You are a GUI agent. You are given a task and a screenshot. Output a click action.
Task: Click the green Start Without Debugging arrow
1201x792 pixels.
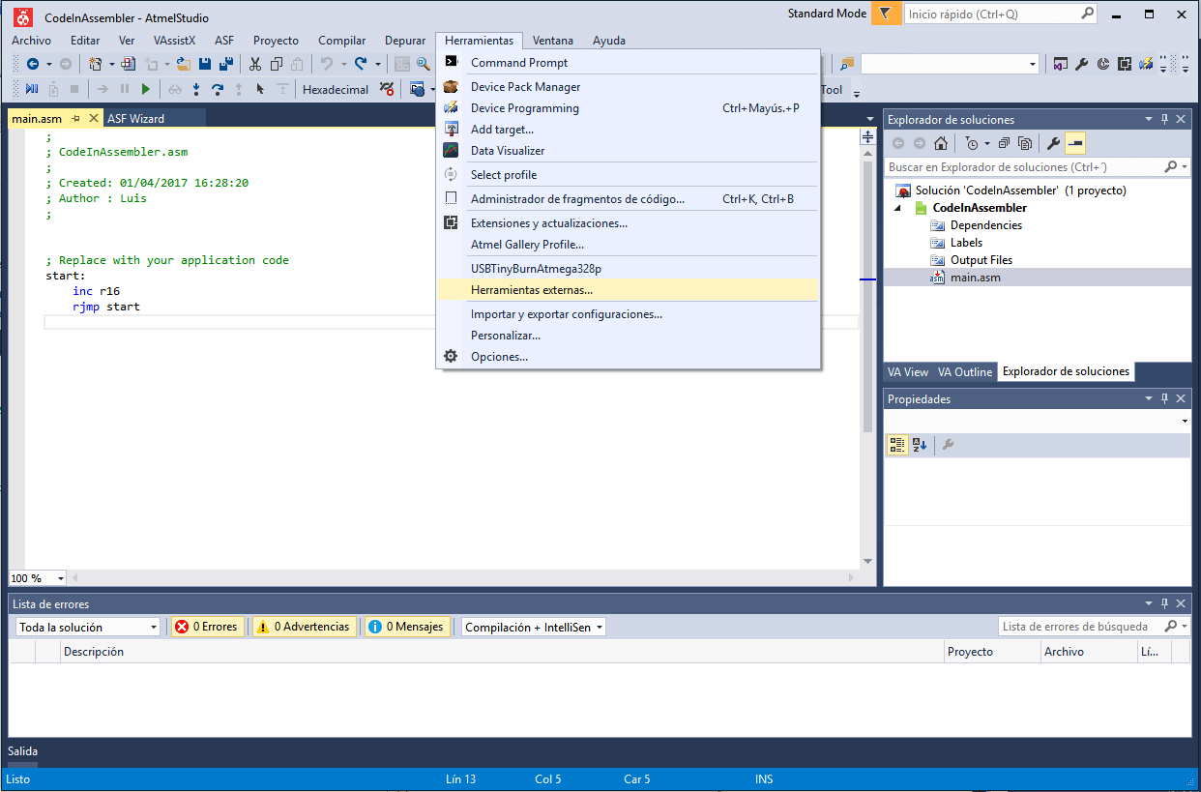pos(146,89)
